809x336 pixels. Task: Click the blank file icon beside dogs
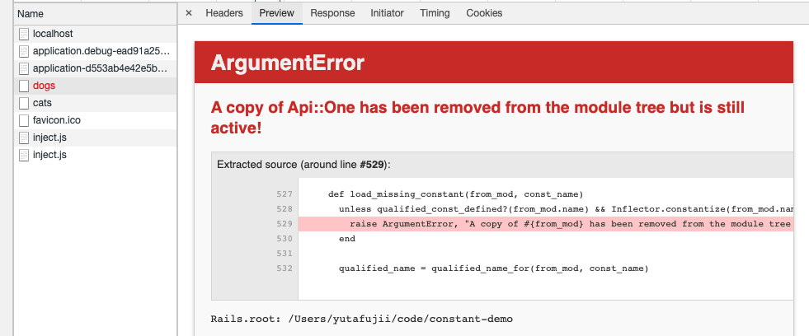click(23, 86)
